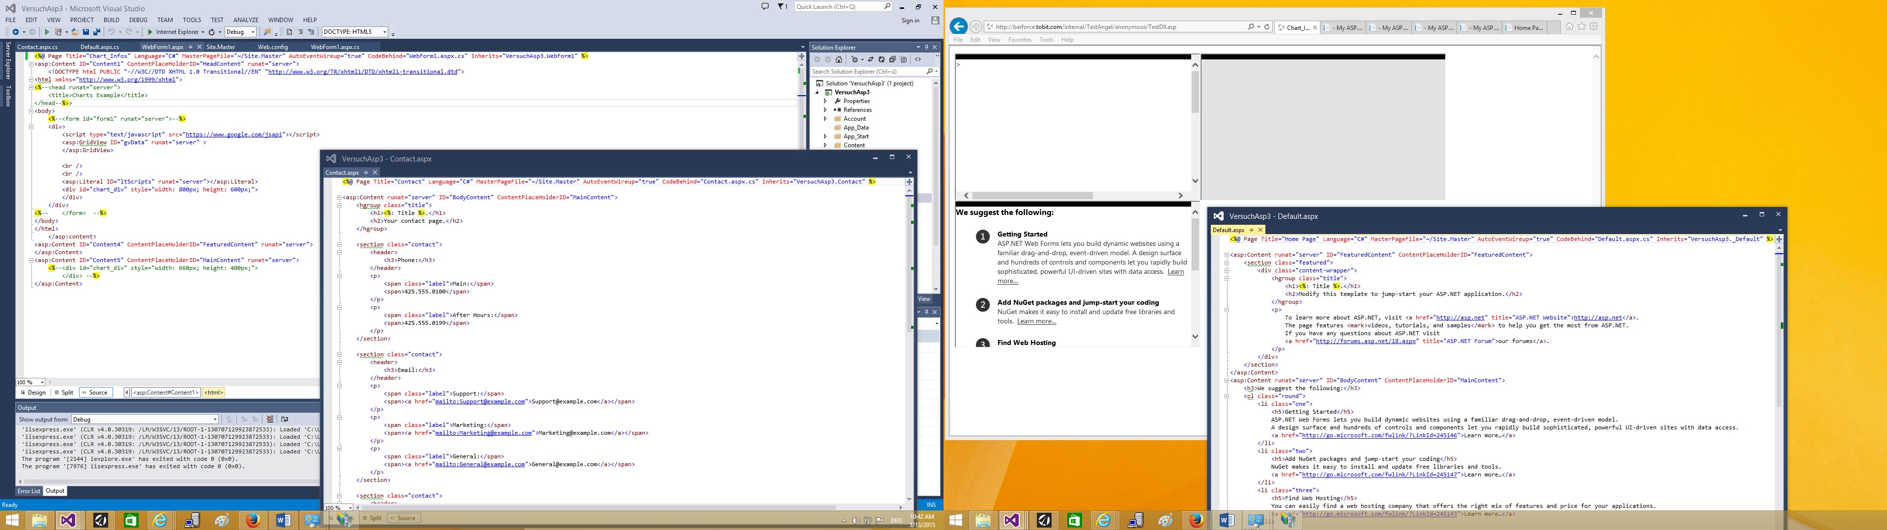Open the Show output from Debug dropdown
The height and width of the screenshot is (530, 1887).
click(x=145, y=420)
